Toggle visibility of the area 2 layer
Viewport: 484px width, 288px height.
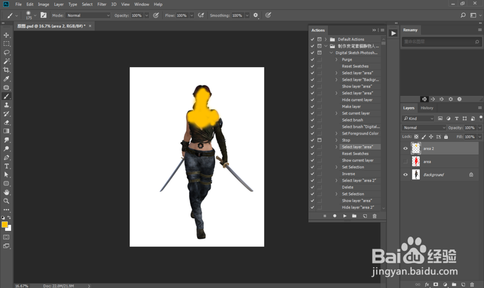tap(405, 148)
